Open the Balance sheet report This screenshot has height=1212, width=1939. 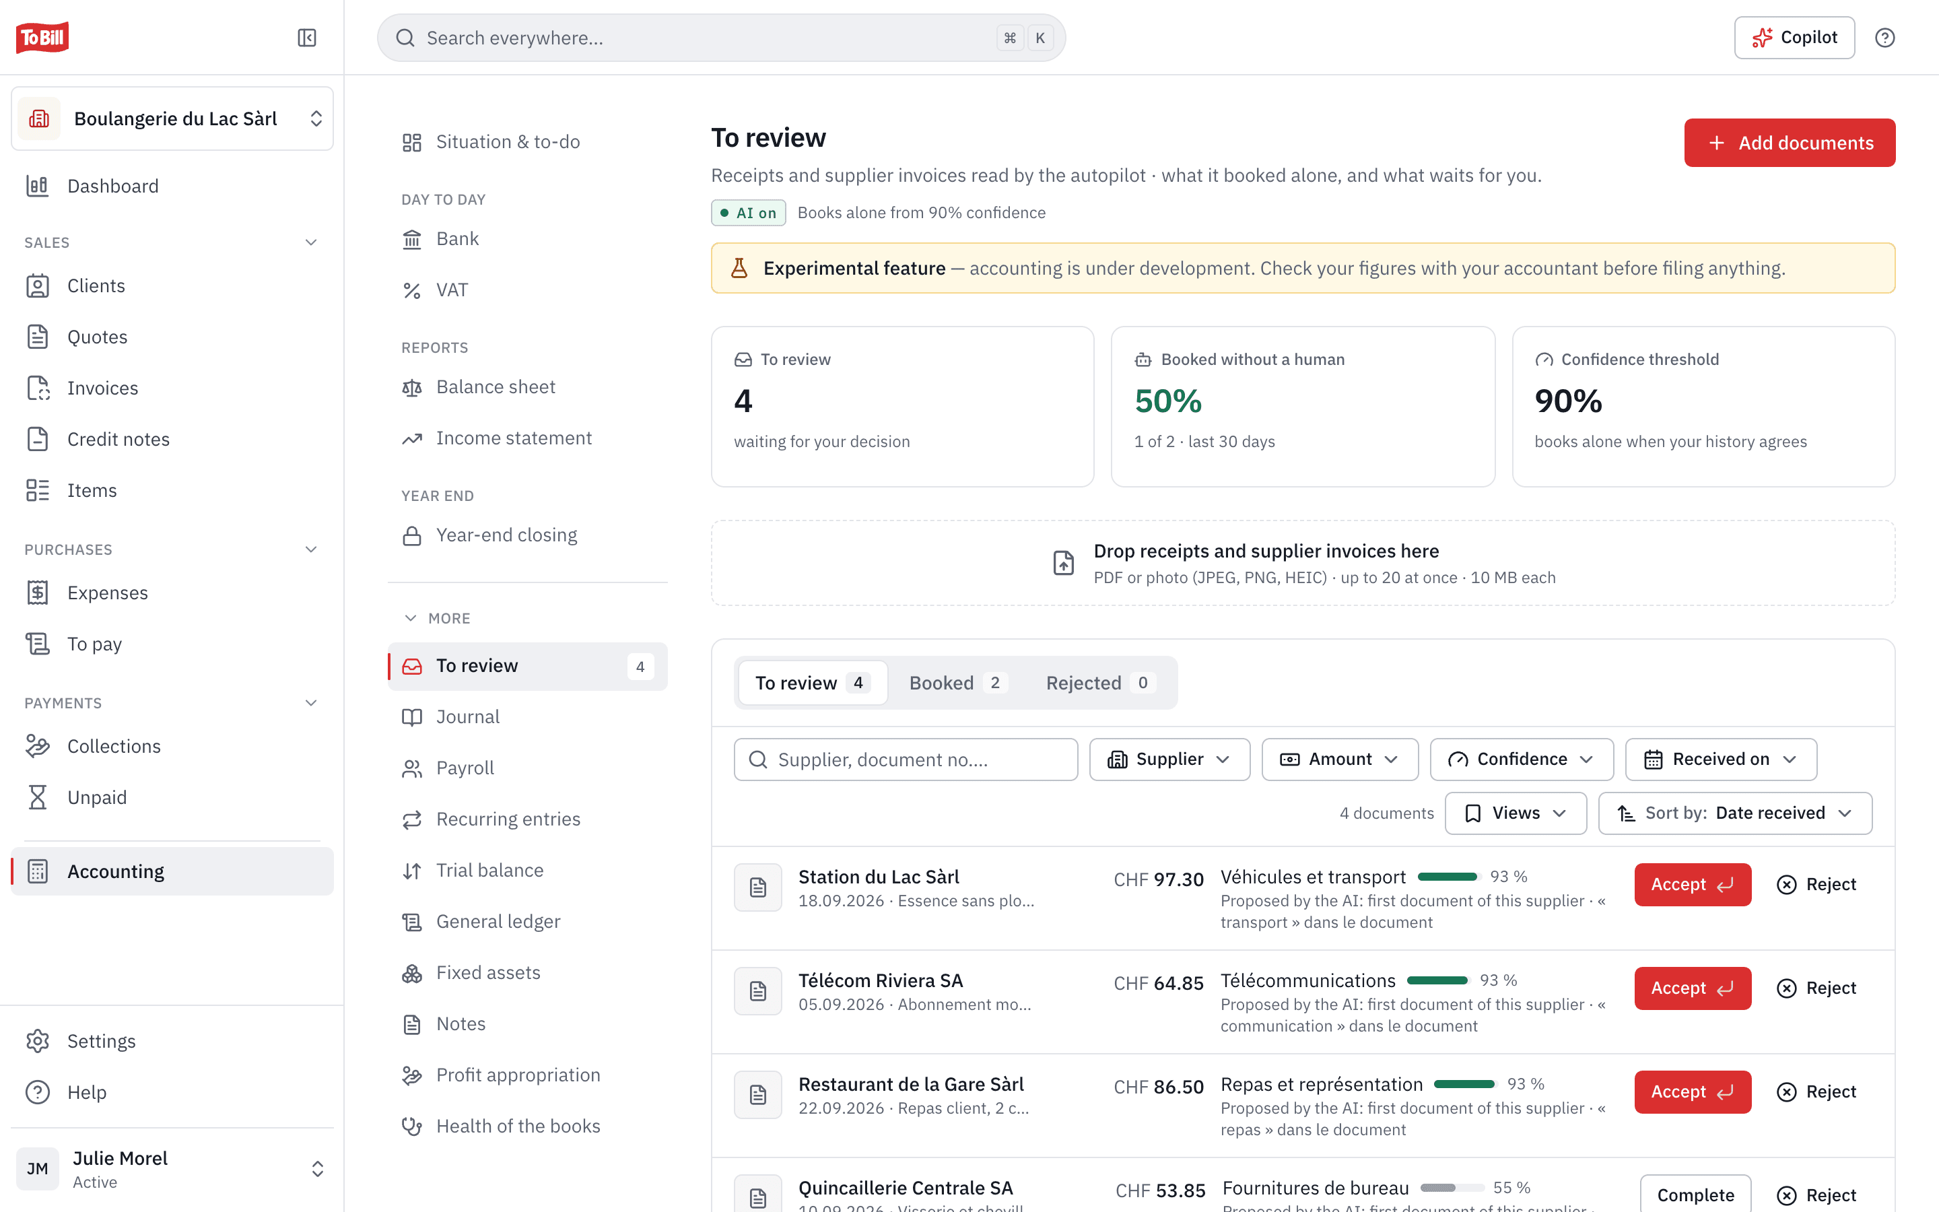[x=527, y=387]
